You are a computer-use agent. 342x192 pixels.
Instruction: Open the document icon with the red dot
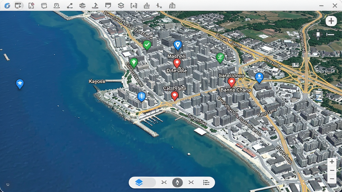click(x=31, y=6)
